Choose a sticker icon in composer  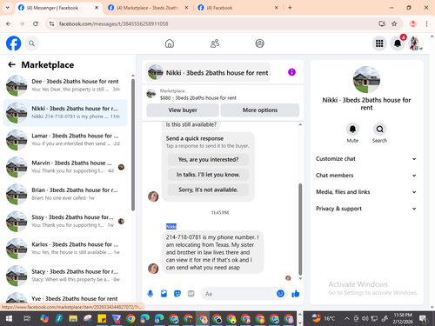pos(177,294)
